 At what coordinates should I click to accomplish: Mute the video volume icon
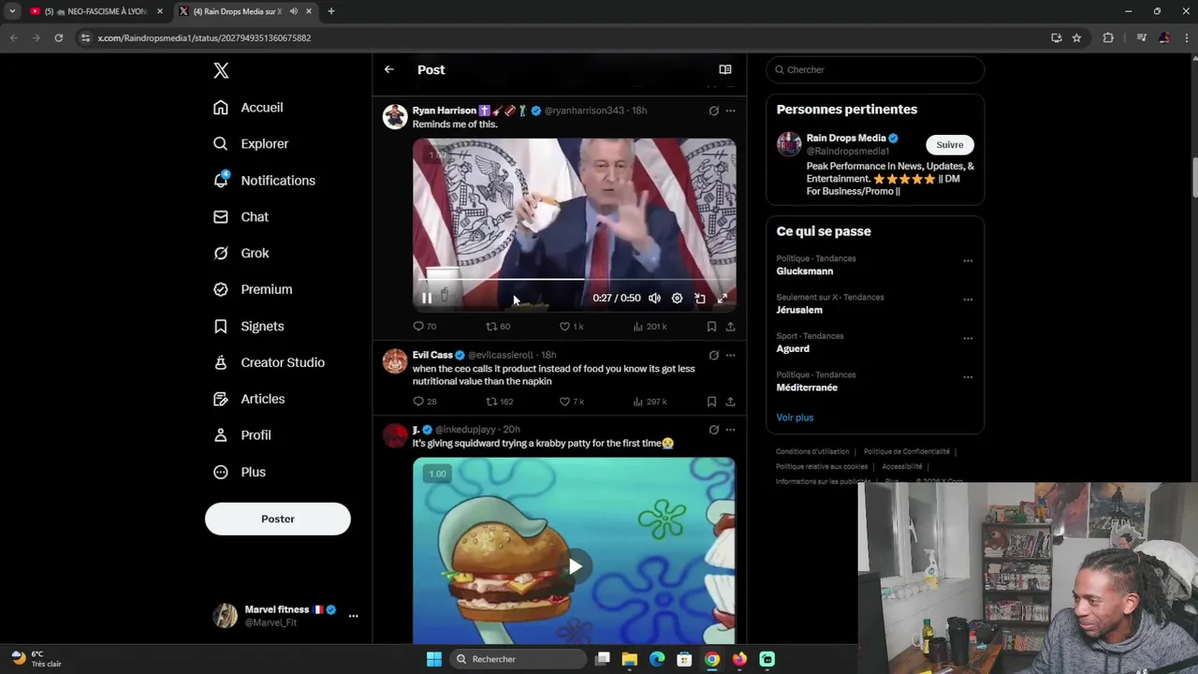[x=654, y=299]
